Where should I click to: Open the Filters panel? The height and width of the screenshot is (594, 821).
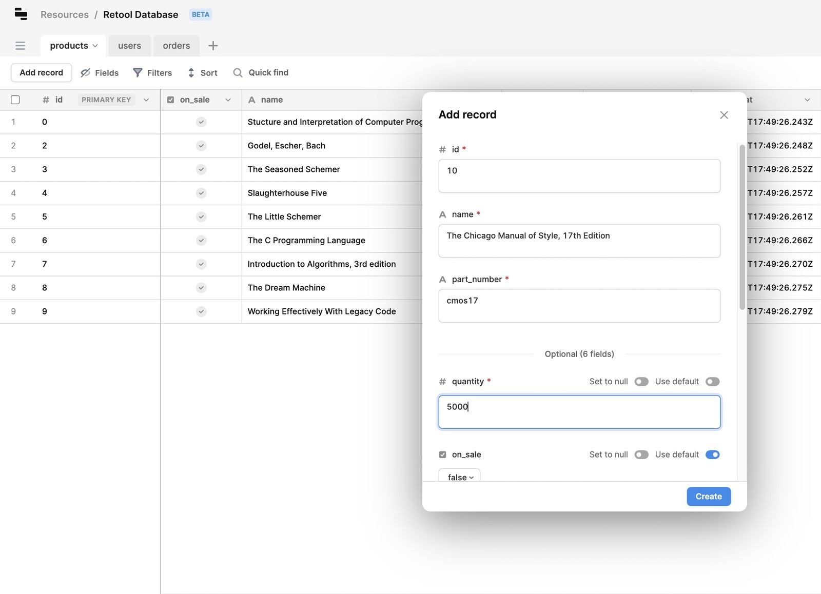tap(152, 73)
